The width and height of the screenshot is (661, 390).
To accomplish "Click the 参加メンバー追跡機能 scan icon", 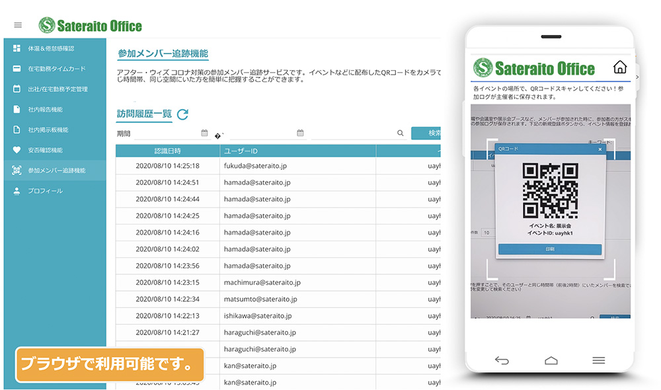I will pos(17,171).
